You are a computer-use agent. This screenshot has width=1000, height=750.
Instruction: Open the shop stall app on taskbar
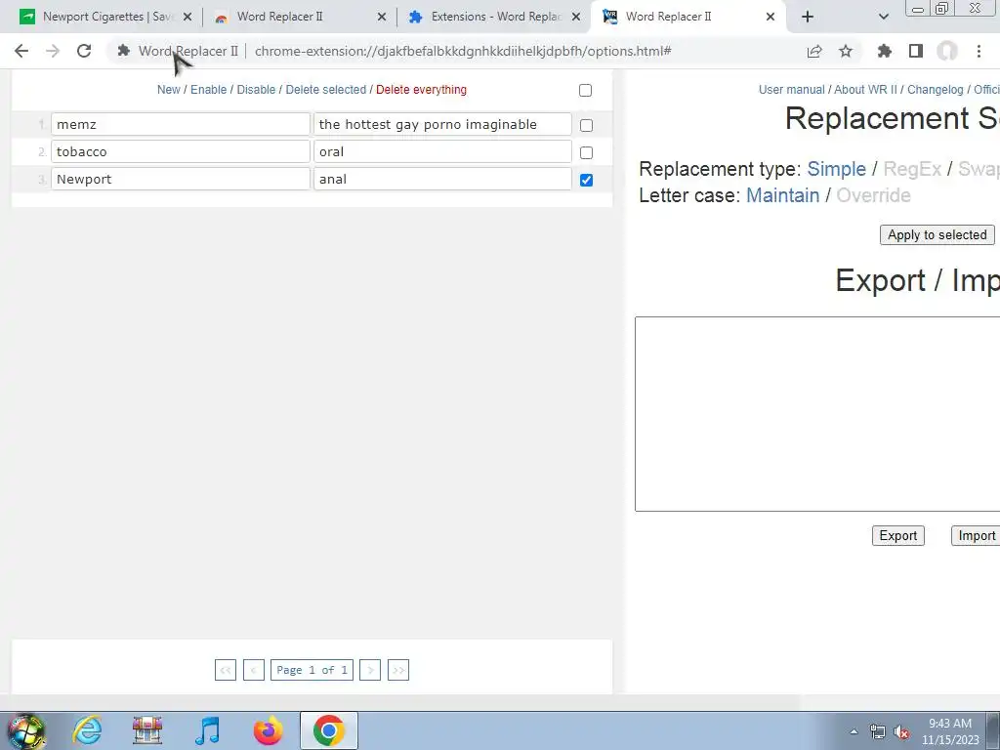coord(147,730)
